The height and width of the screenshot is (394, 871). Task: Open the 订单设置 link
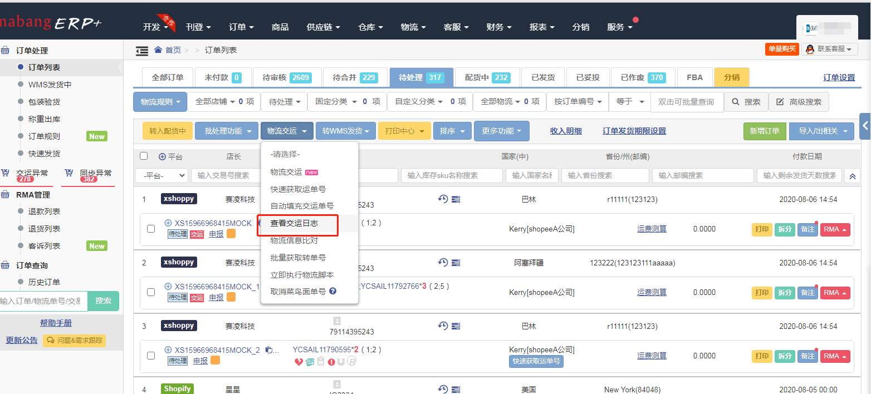839,77
